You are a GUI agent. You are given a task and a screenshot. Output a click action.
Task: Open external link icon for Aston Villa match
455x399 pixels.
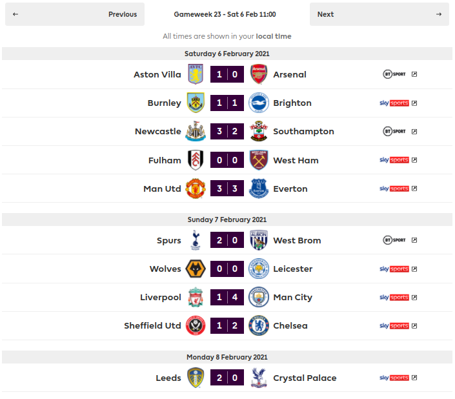pyautogui.click(x=414, y=74)
